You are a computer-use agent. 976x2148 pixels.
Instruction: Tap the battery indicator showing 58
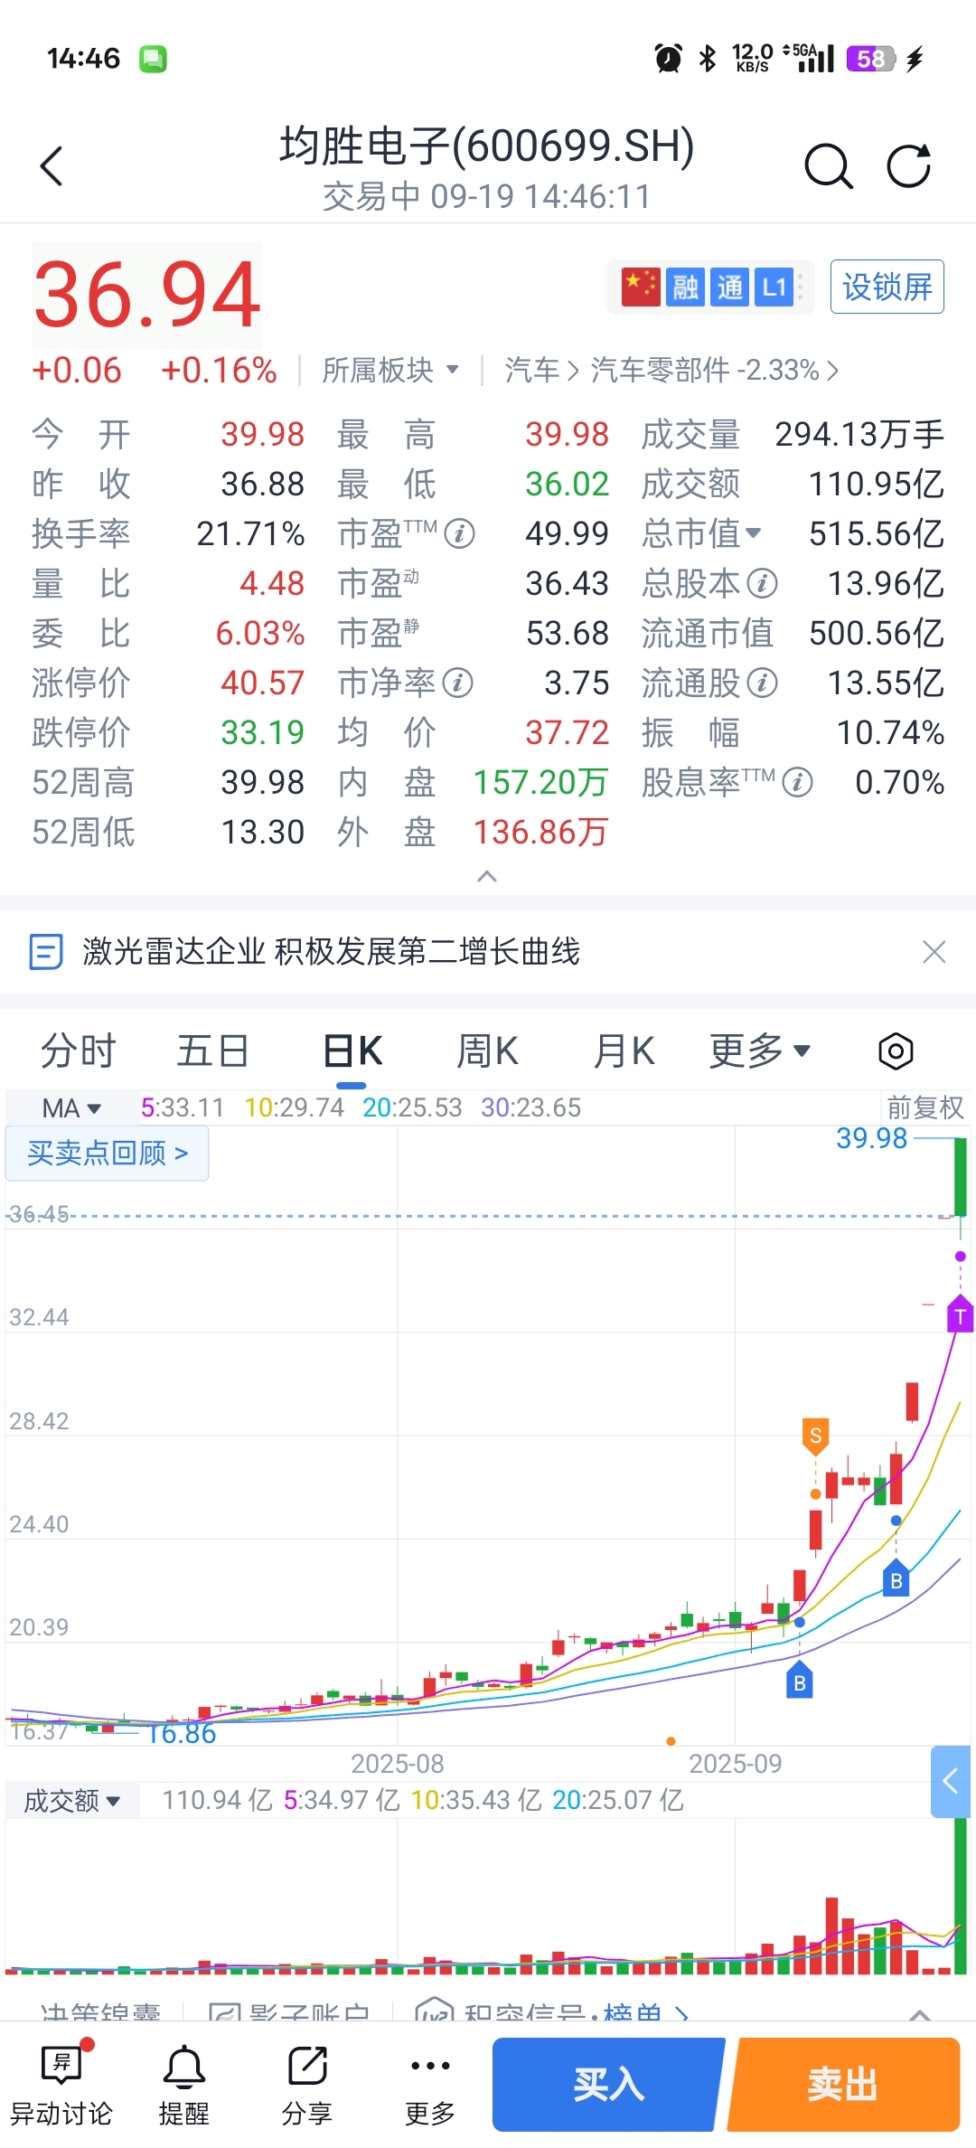pyautogui.click(x=870, y=59)
